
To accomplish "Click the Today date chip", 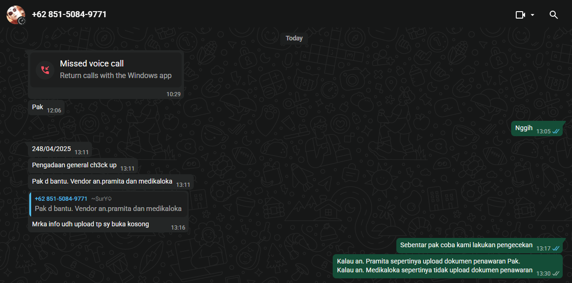I will tap(294, 38).
